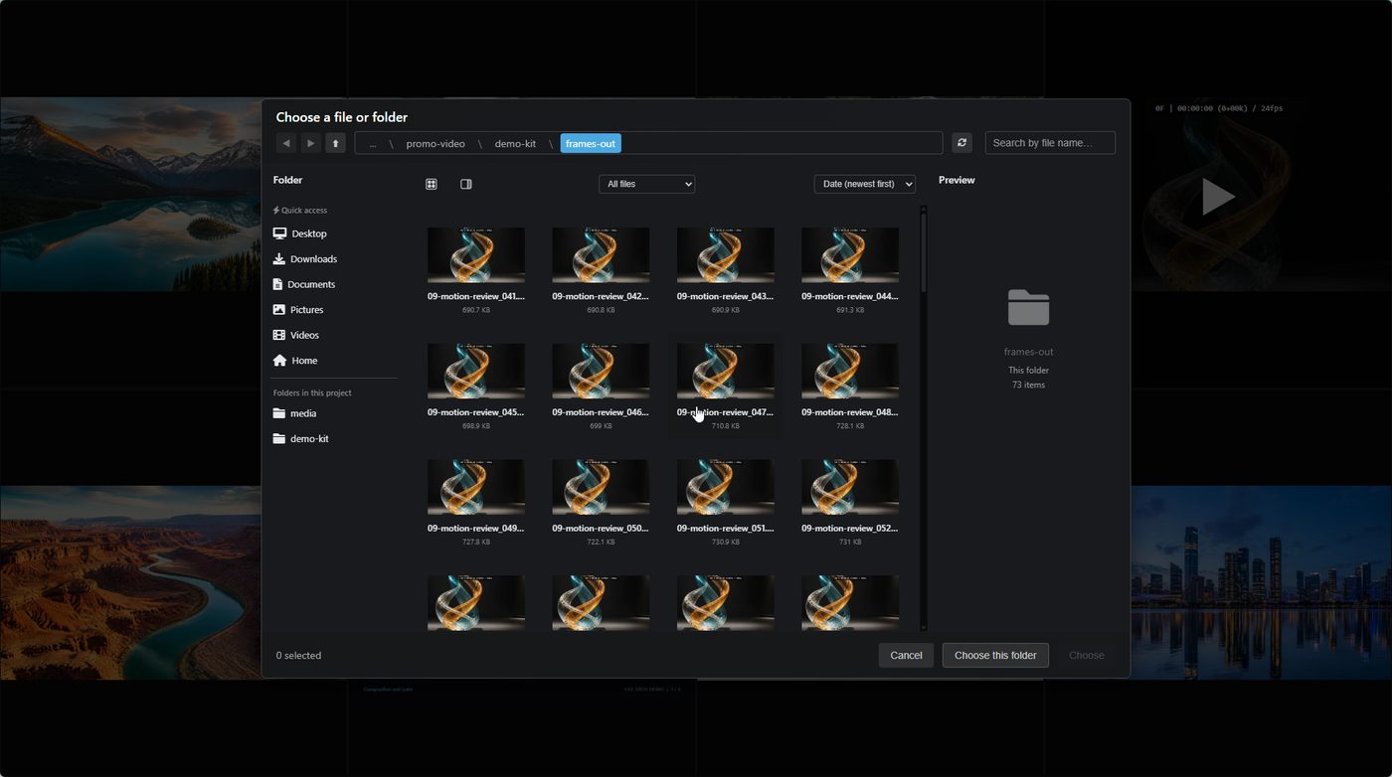Select thumbnail 09-motion-review_050

[x=601, y=487]
